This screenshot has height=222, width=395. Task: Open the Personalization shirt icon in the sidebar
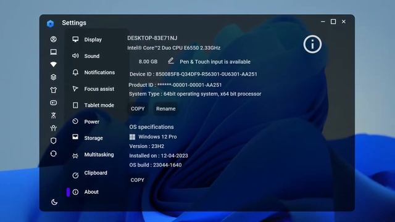tap(54, 90)
